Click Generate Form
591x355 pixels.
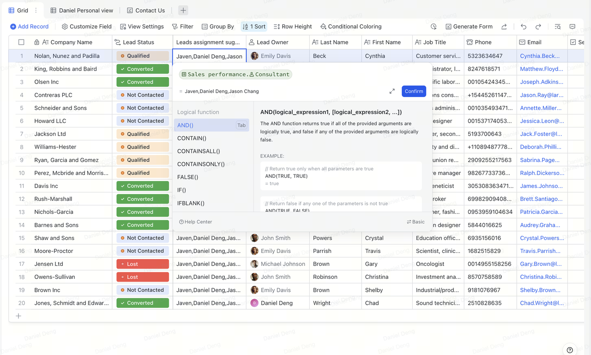(x=469, y=27)
